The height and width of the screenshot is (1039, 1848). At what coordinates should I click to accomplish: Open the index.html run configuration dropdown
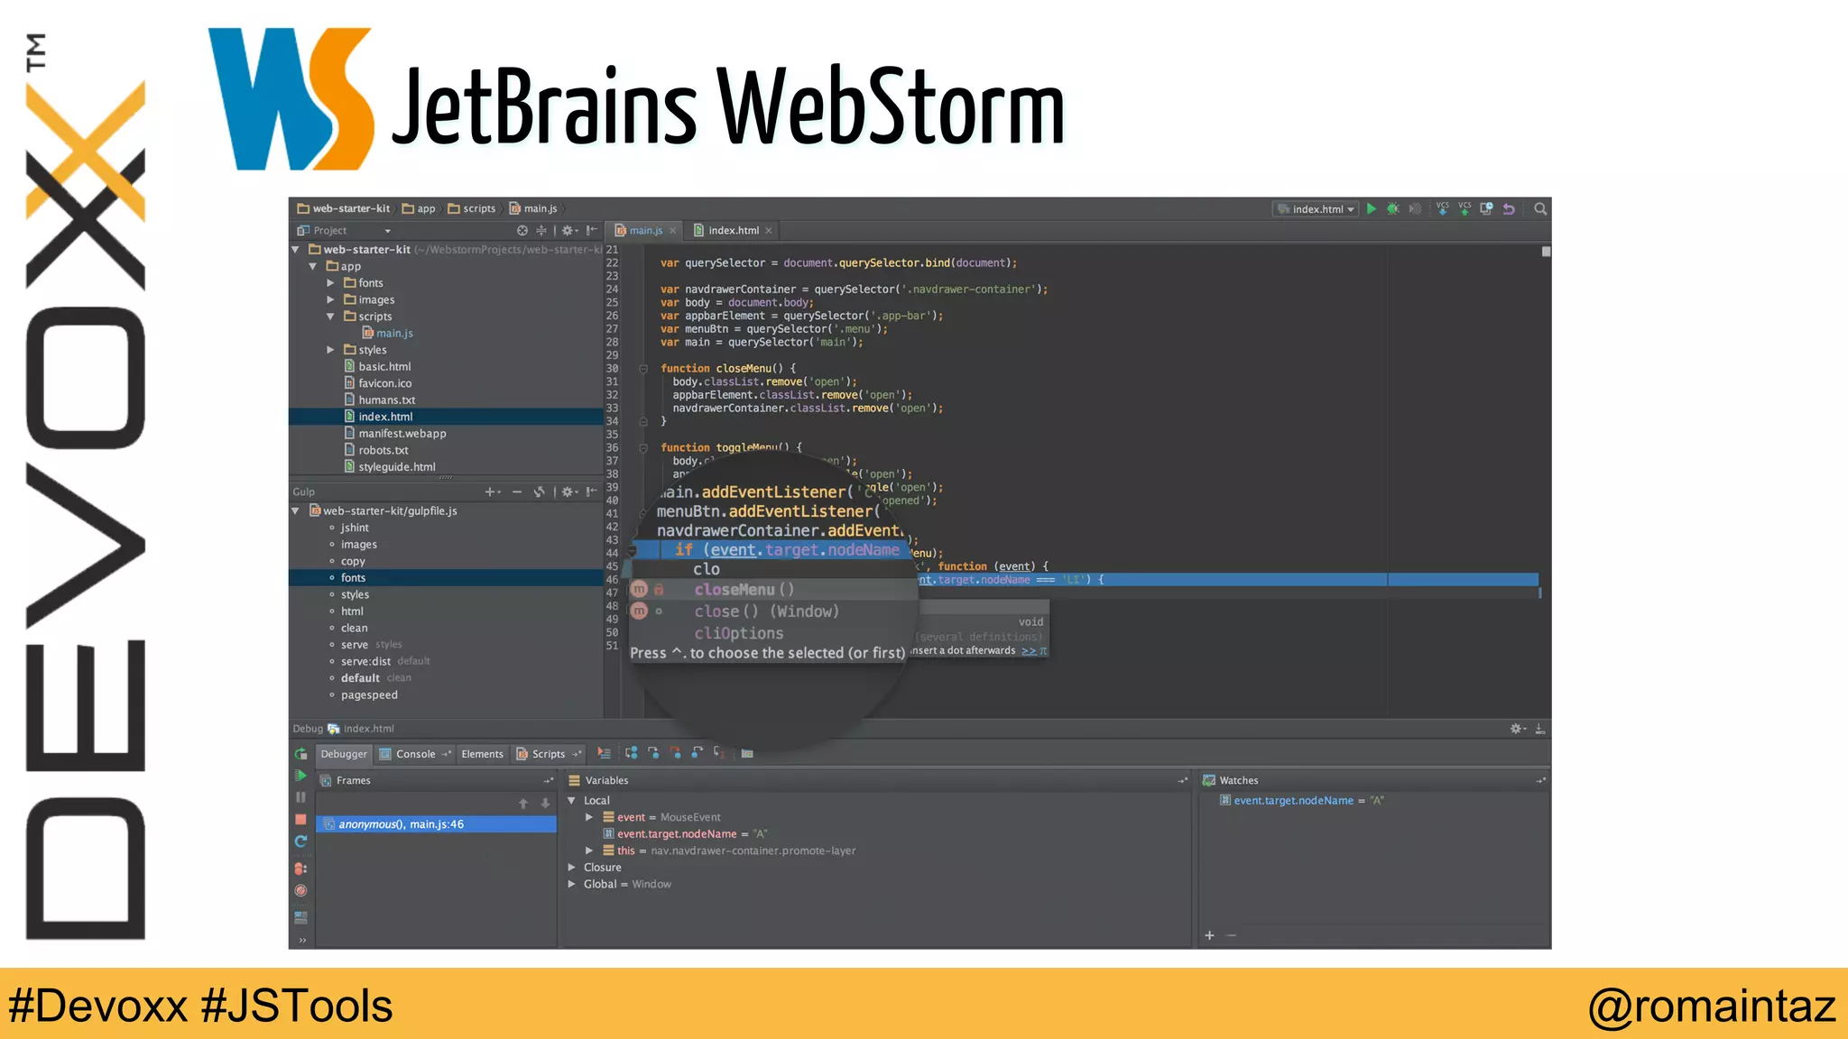(x=1317, y=209)
